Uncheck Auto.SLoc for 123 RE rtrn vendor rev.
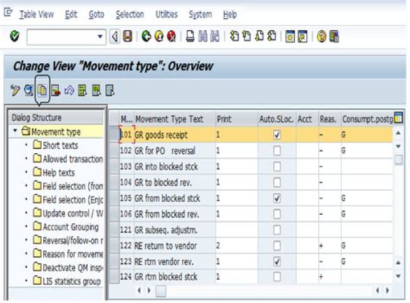Screen dimensions: 410x303 coord(277,261)
